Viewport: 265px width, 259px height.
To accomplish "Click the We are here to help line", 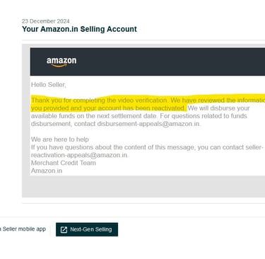I will pos(60,139).
